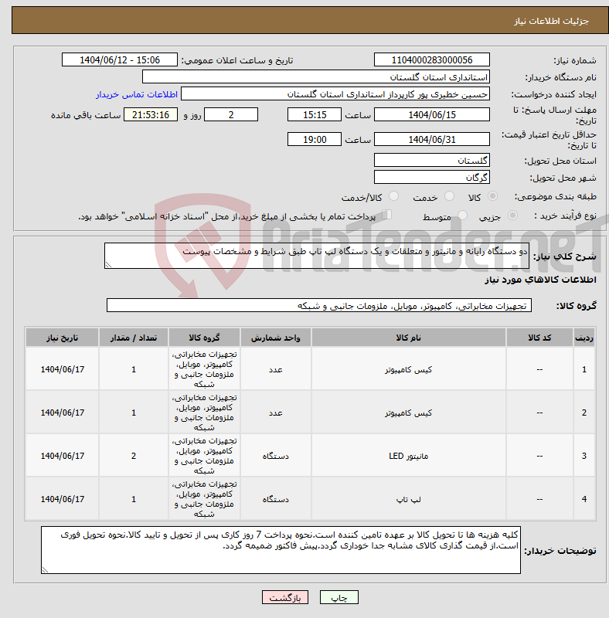Click the لپ تاپ item name
Viewport: 609px width, 618px height.
[x=408, y=499]
